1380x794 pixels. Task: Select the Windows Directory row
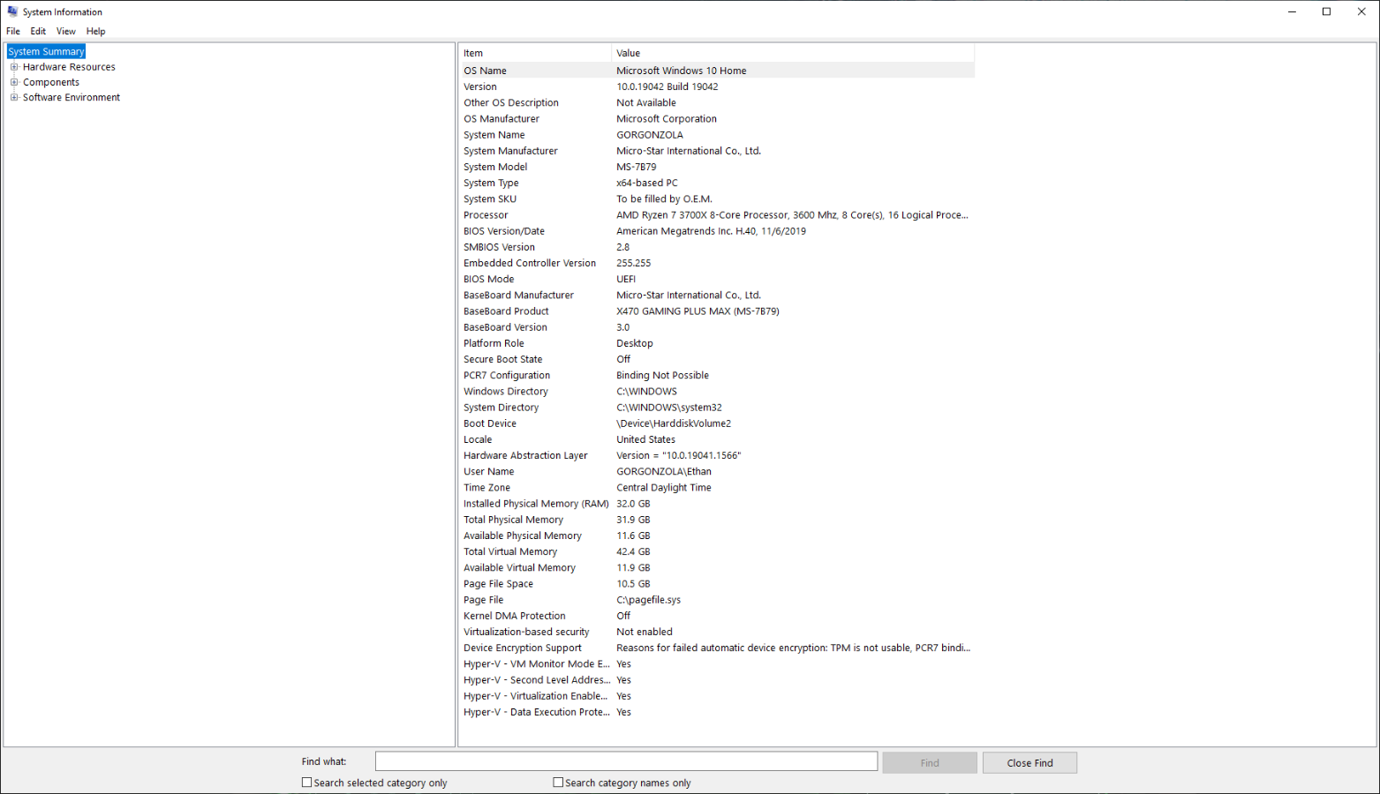[x=717, y=392]
